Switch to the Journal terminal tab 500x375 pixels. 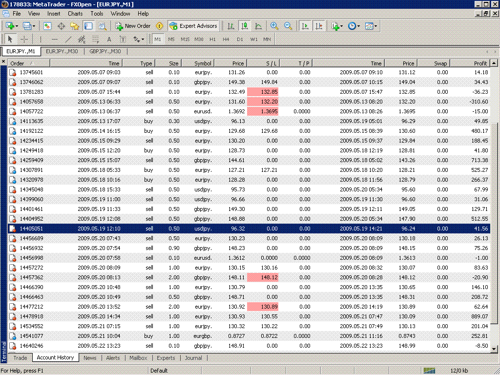(193, 358)
